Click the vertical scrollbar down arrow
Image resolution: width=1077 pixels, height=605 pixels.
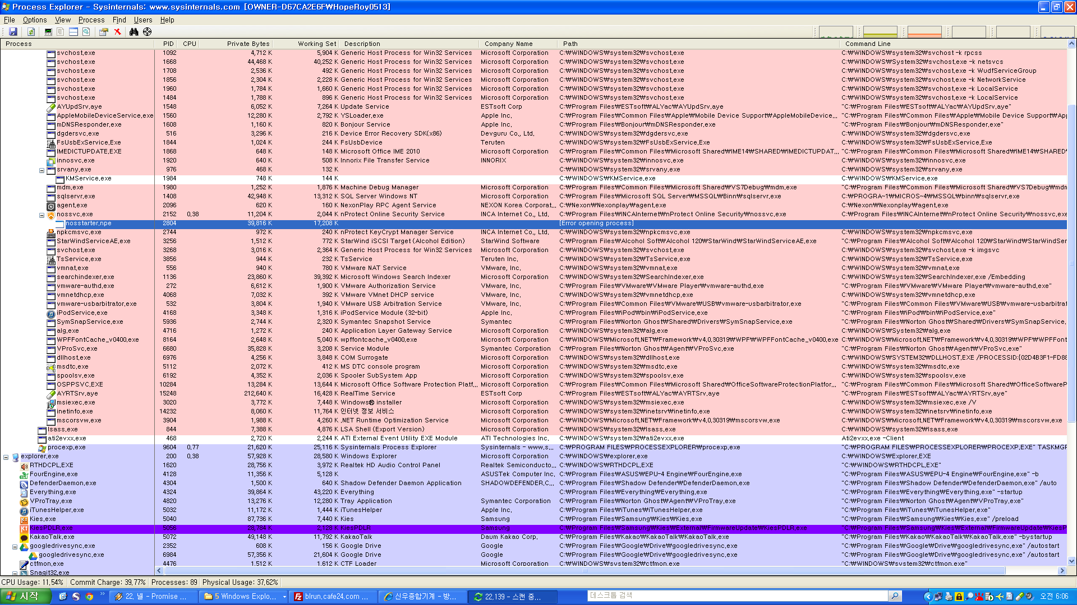pyautogui.click(x=1071, y=561)
